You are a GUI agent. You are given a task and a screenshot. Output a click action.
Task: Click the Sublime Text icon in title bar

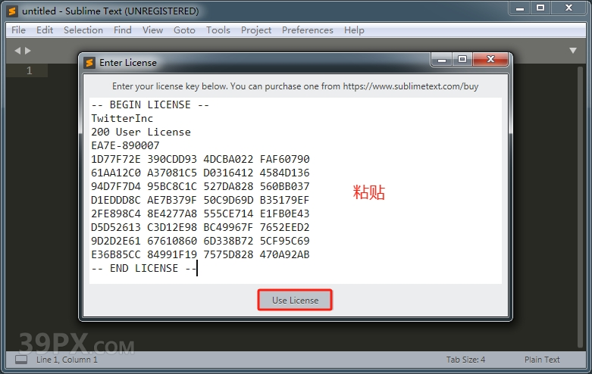click(12, 11)
